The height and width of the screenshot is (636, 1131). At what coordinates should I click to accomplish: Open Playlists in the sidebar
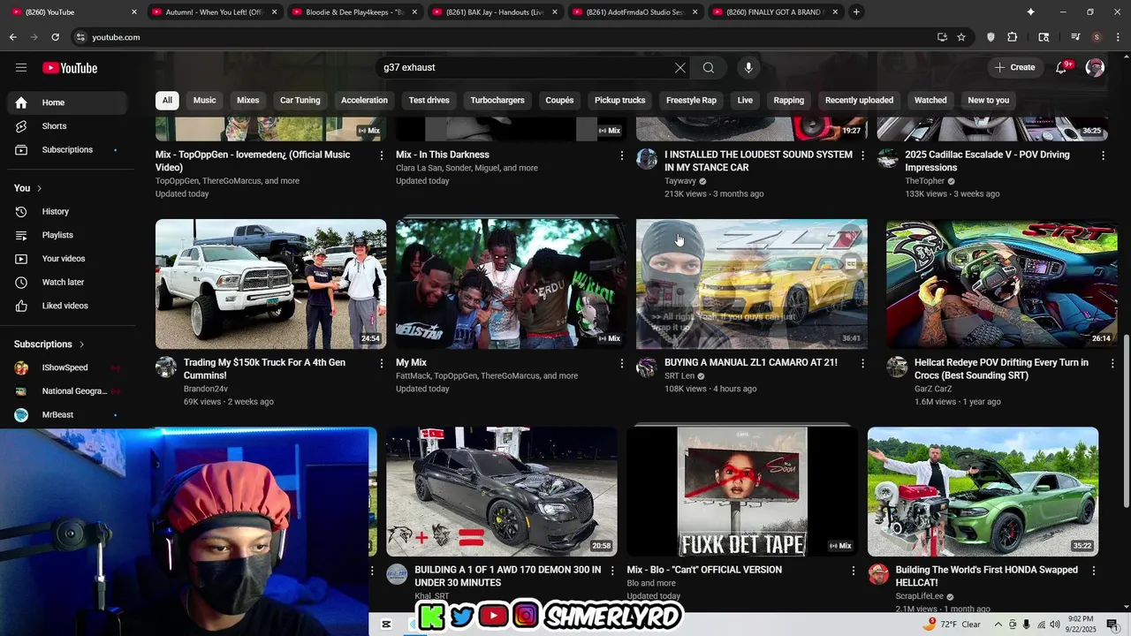tap(68, 235)
